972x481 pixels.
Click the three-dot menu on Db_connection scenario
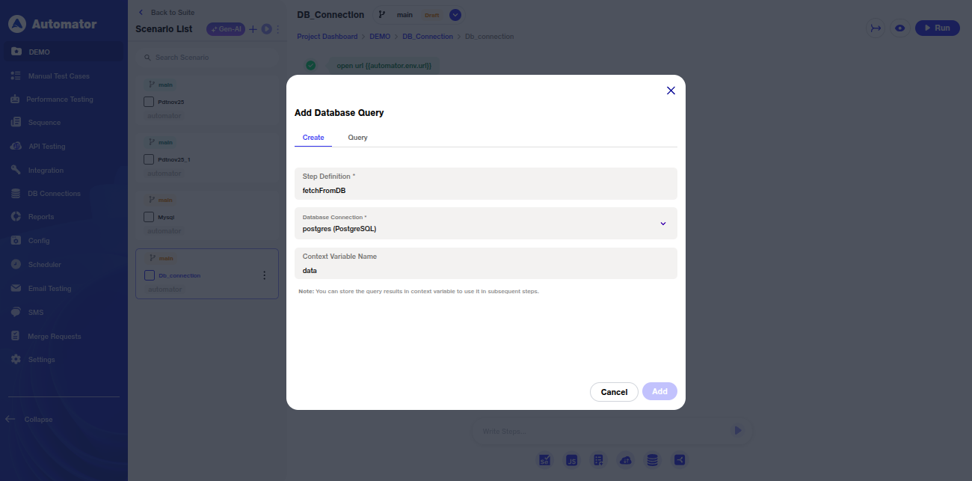click(x=264, y=275)
